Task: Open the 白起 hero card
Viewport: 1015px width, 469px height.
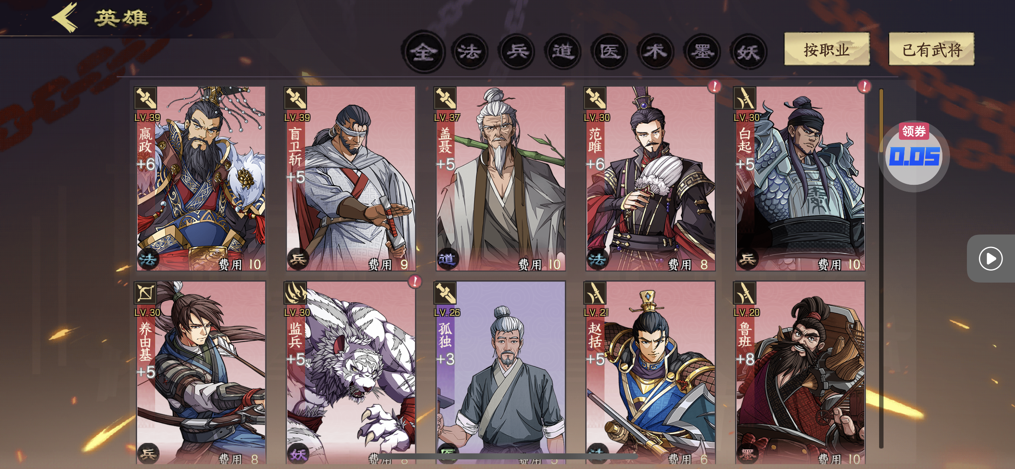Action: [800, 179]
